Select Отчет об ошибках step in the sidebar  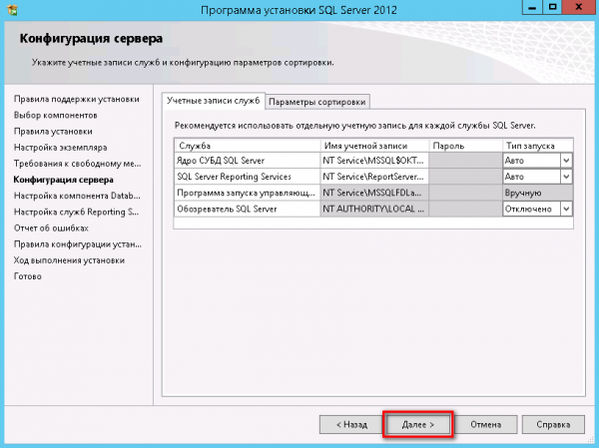(54, 227)
